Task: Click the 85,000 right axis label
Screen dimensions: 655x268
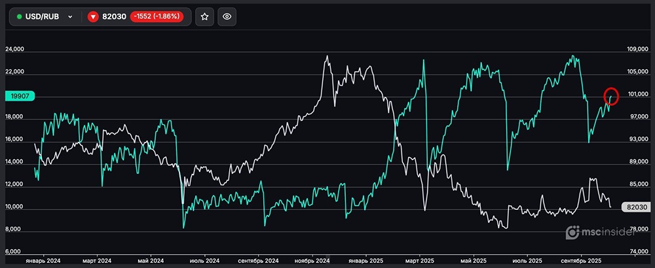Action: click(638, 184)
